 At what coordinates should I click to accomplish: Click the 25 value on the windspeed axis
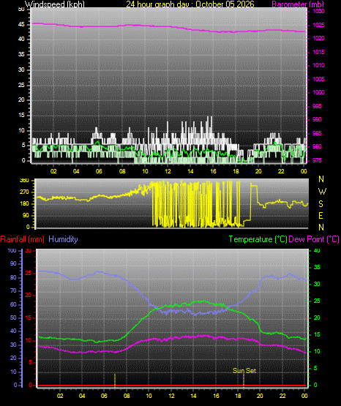click(21, 85)
